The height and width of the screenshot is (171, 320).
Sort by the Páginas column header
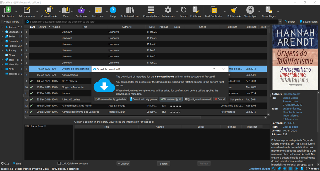163,27
